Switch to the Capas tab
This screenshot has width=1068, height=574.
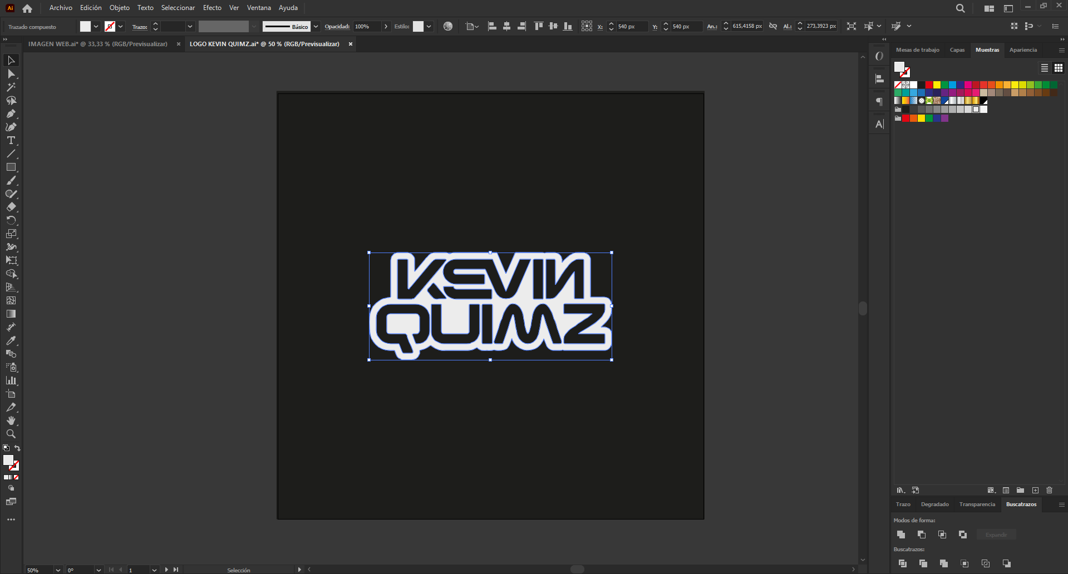pos(957,50)
